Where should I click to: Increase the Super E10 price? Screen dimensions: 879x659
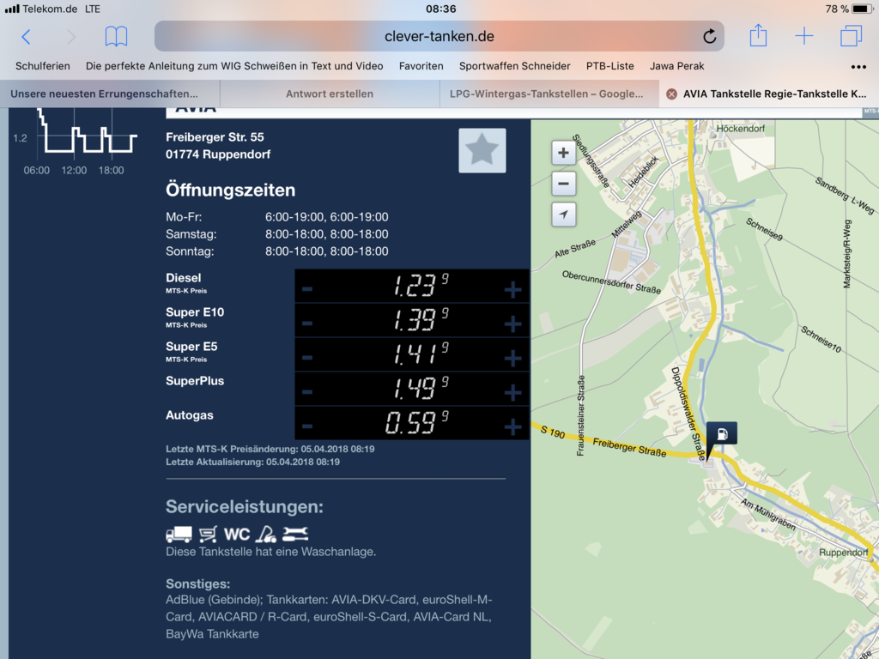(x=512, y=323)
